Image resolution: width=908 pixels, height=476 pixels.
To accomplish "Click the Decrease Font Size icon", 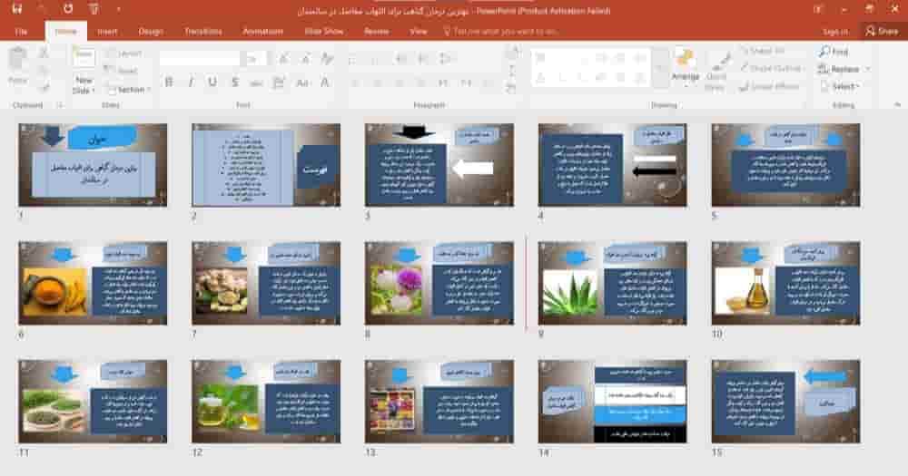I will [x=305, y=59].
